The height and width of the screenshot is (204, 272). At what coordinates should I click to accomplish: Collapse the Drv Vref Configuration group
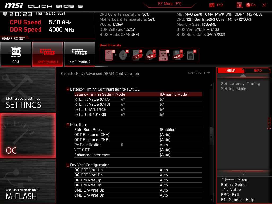coord(68,165)
